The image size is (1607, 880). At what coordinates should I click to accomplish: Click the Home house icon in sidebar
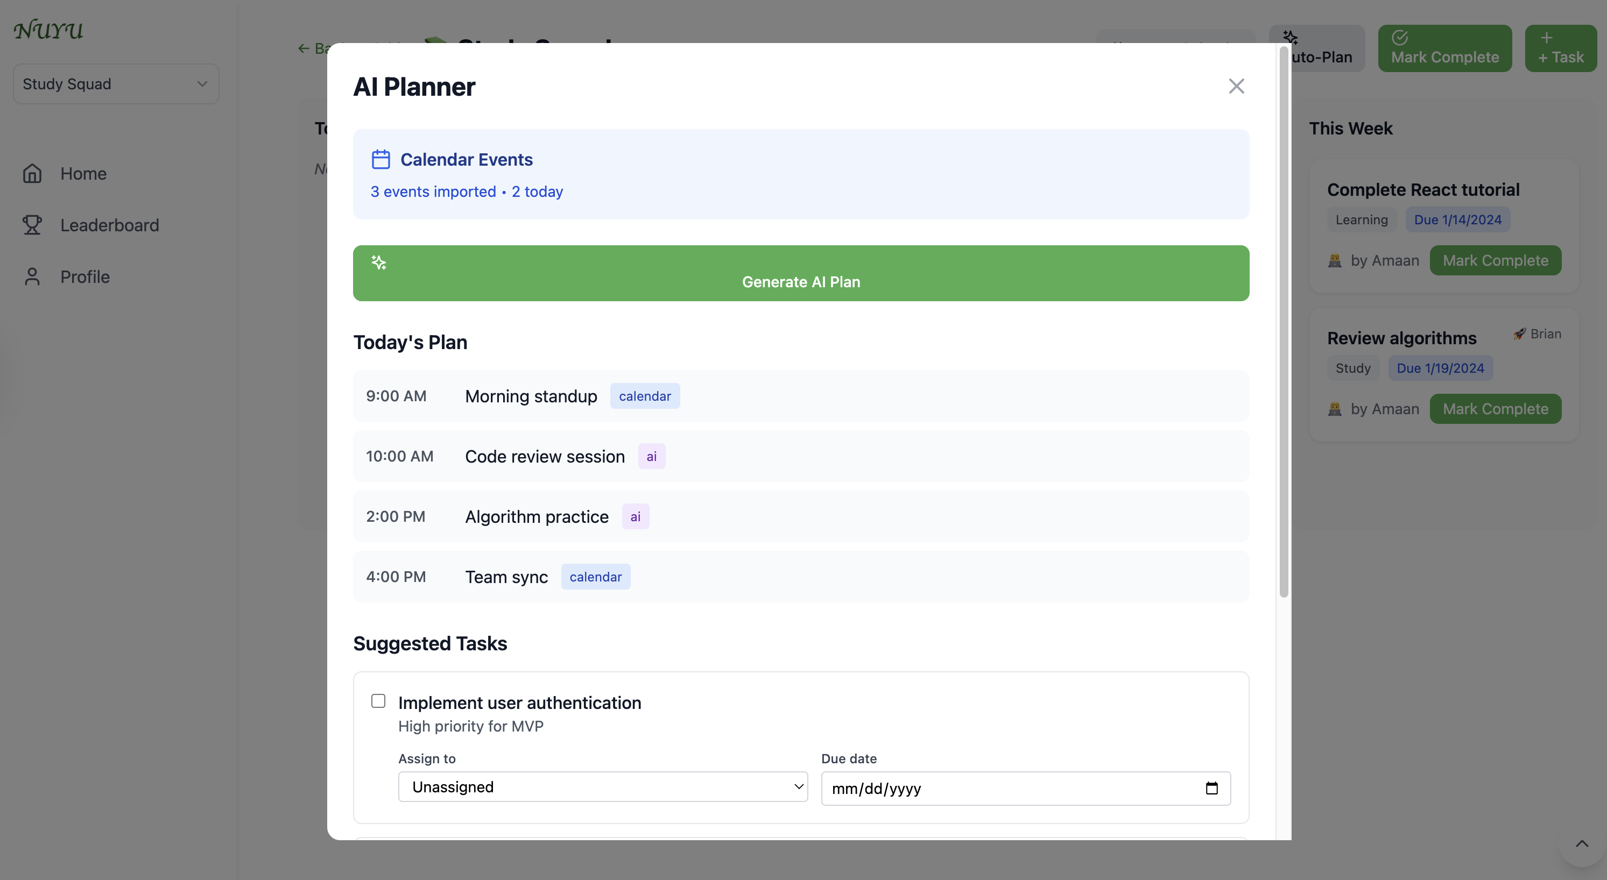(32, 173)
